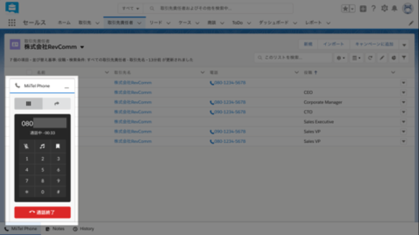Open the 株式会社RevComm list view picker
This screenshot has width=419, height=235.
point(82,47)
